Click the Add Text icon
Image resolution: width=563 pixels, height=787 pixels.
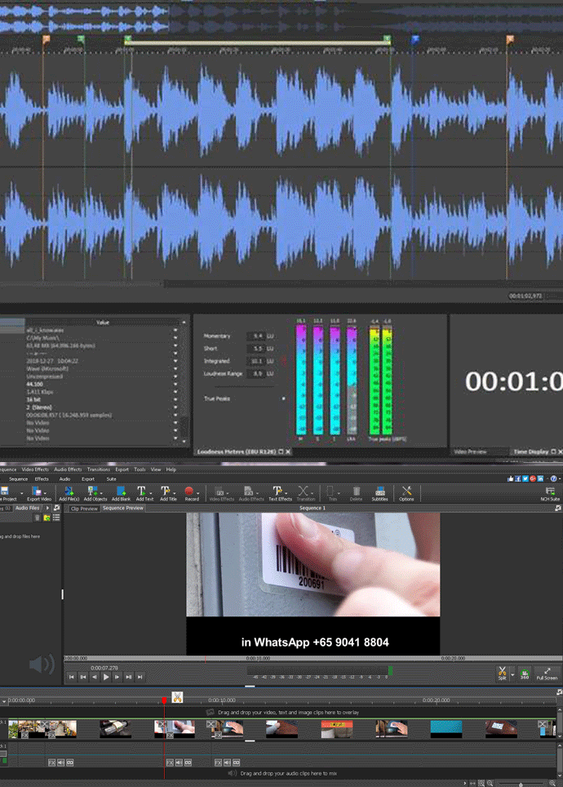[141, 491]
